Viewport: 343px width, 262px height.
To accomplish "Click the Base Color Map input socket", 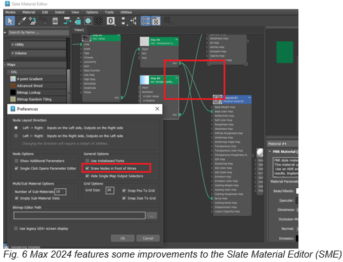I will [212, 111].
